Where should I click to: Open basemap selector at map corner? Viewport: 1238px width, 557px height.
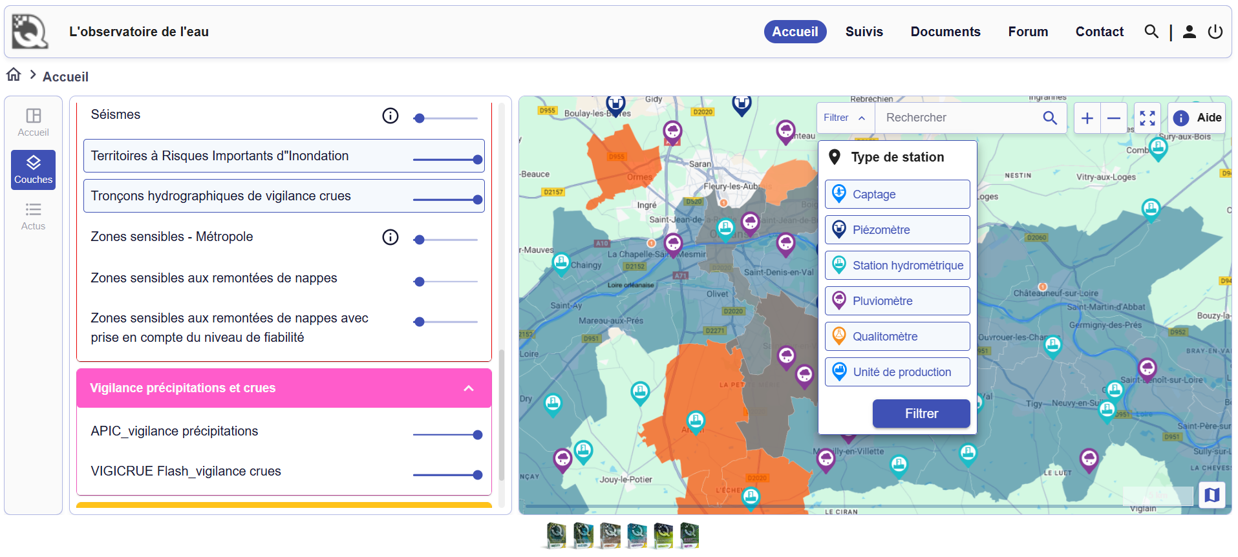1211,495
